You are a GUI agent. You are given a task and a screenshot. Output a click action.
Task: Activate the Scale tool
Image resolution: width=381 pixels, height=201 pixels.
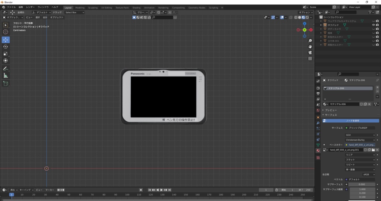click(x=6, y=54)
